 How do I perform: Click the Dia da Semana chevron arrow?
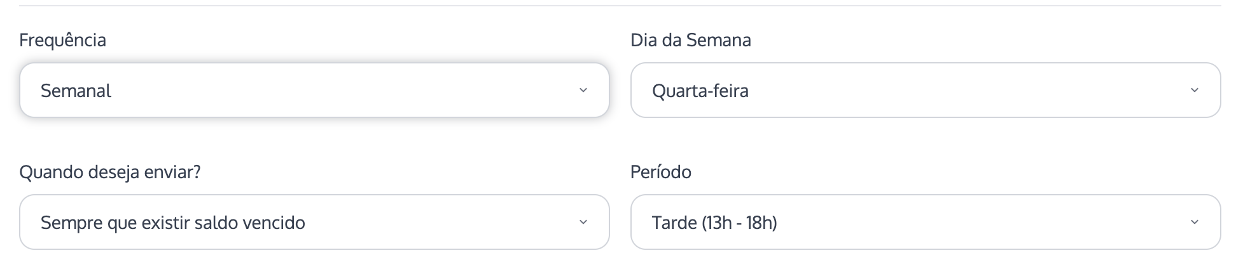pyautogui.click(x=1194, y=91)
